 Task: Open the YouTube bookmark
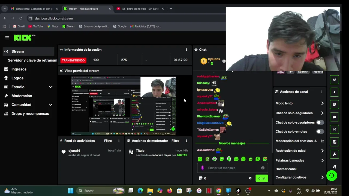tap(36, 26)
